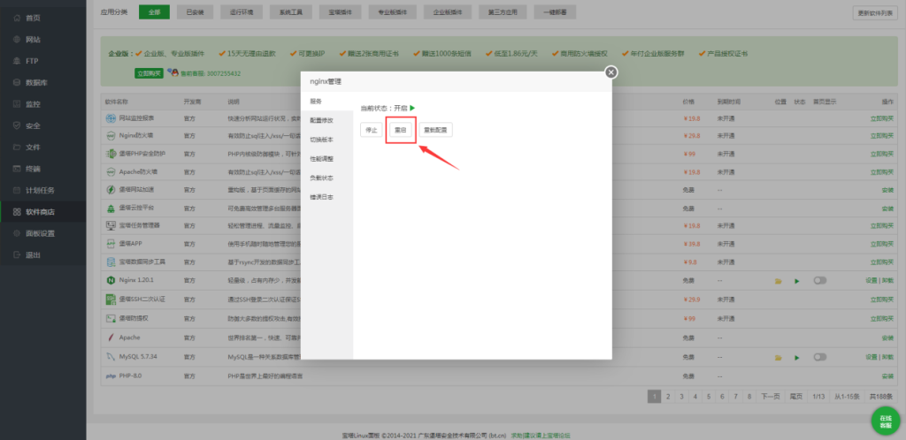Switch to the 切换版本 tab
This screenshot has width=906, height=440.
[x=321, y=140]
